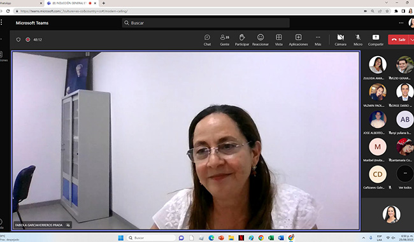Close the INDUCCIÓN GENERAL tab
Viewport: 414px width, 242px height.
tap(95, 3)
